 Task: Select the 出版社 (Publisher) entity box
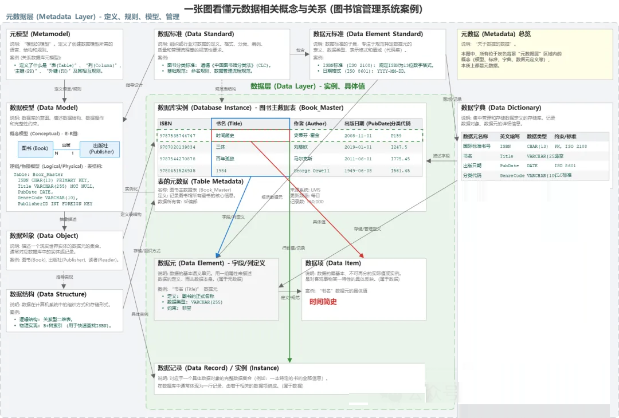[x=101, y=148]
